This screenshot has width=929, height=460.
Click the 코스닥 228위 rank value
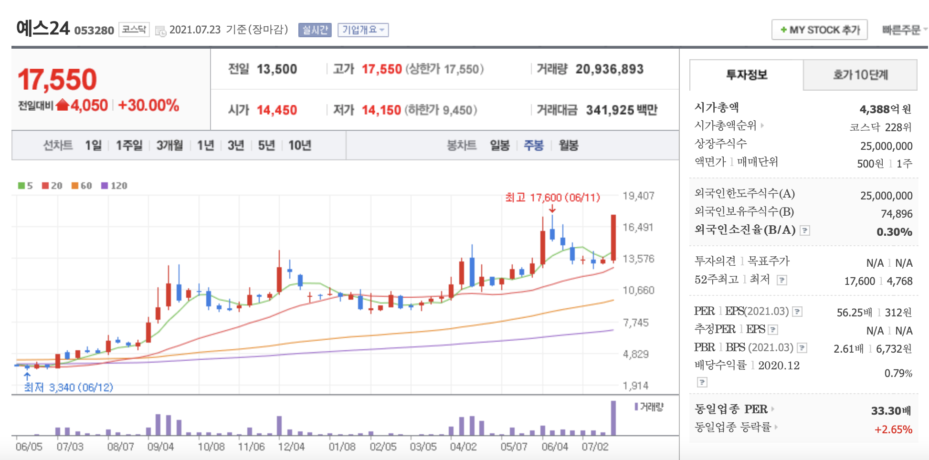coord(881,127)
